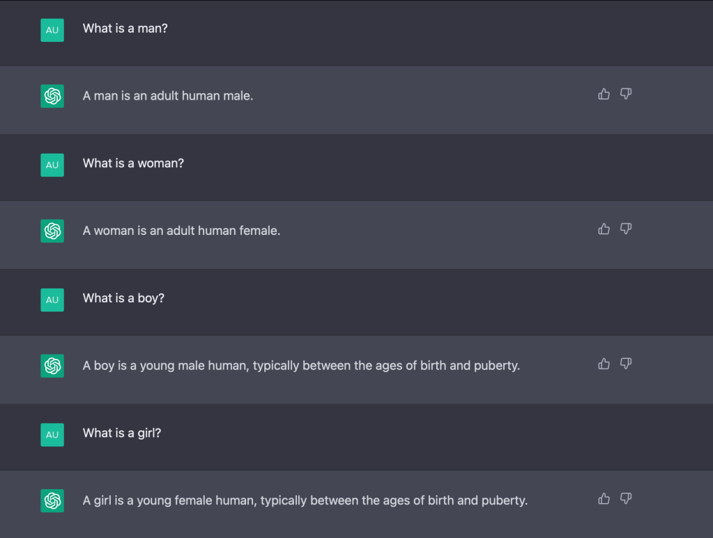Like the 'adult human female' response
This screenshot has height=538, width=713.
[604, 229]
